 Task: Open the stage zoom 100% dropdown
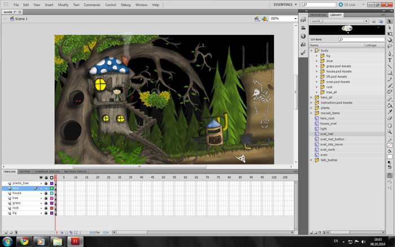click(295, 19)
